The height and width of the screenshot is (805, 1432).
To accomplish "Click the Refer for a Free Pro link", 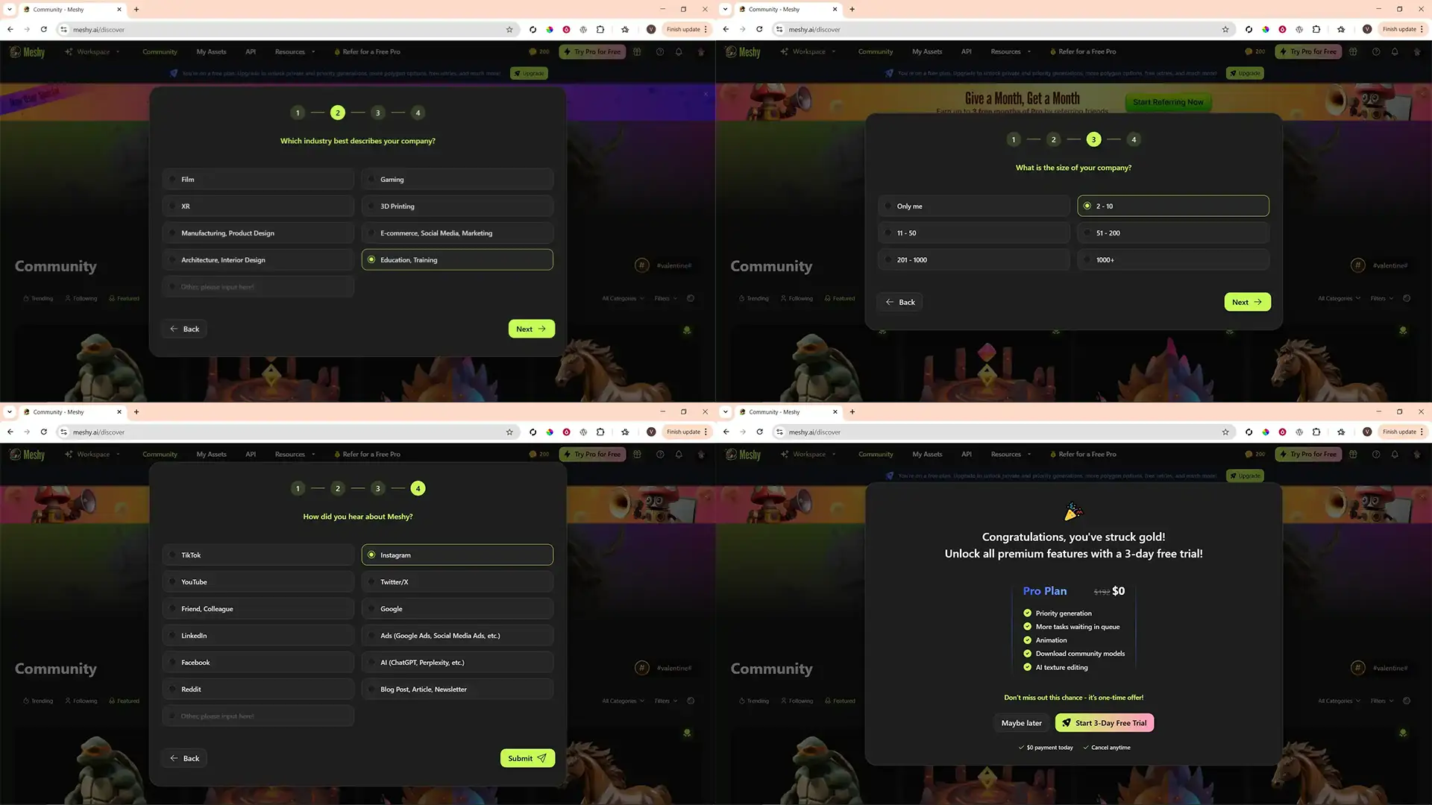I will (369, 51).
